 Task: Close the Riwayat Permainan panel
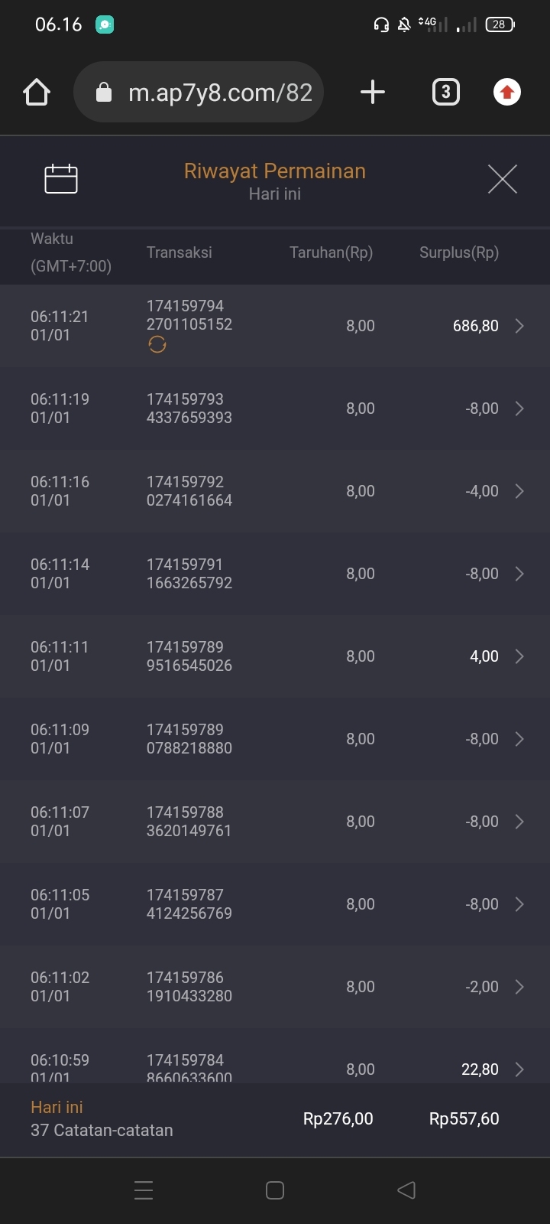point(502,179)
